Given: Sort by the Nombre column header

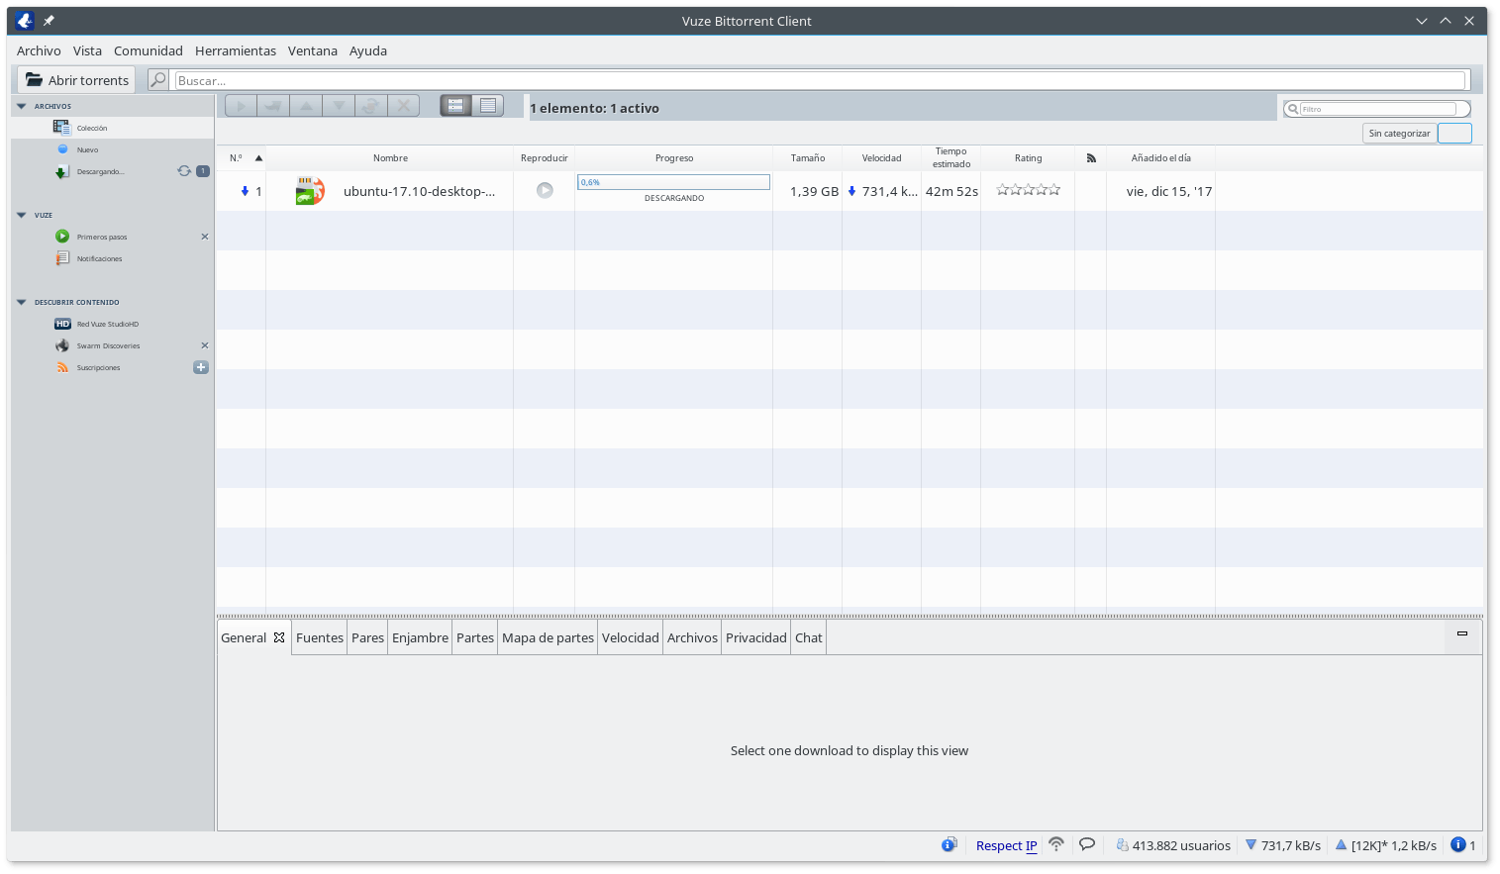Looking at the screenshot, I should pyautogui.click(x=390, y=158).
